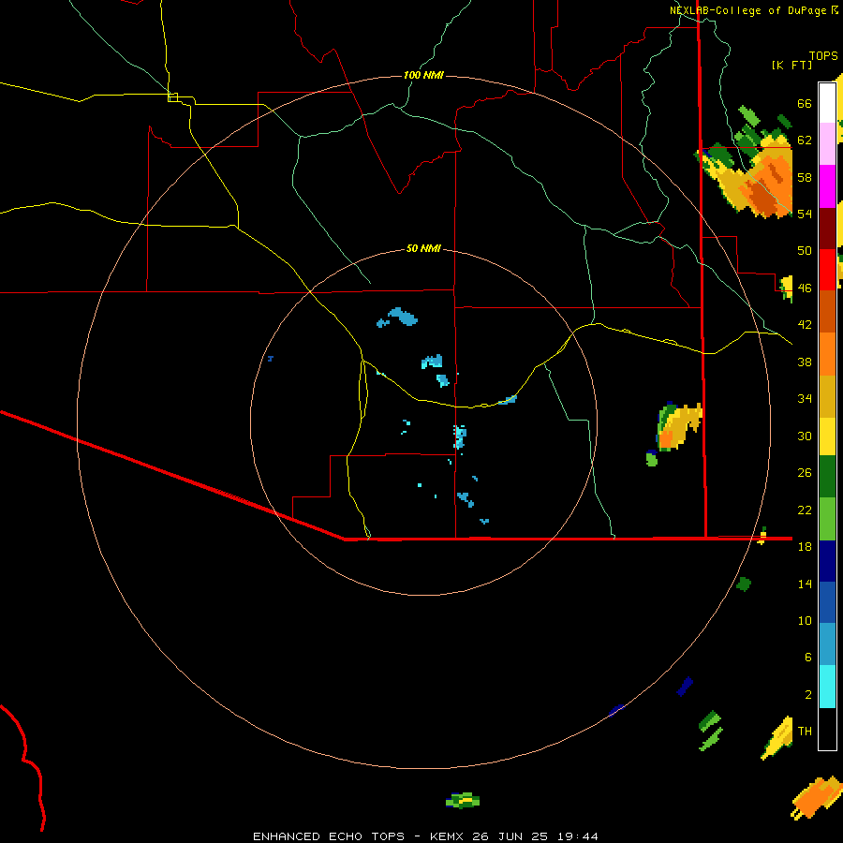Click the '50' legend value

pos(805,251)
